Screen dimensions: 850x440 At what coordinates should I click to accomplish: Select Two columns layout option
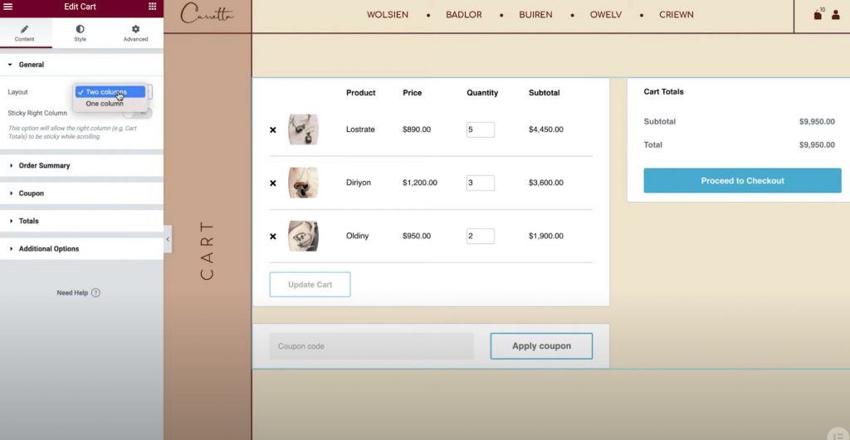110,91
